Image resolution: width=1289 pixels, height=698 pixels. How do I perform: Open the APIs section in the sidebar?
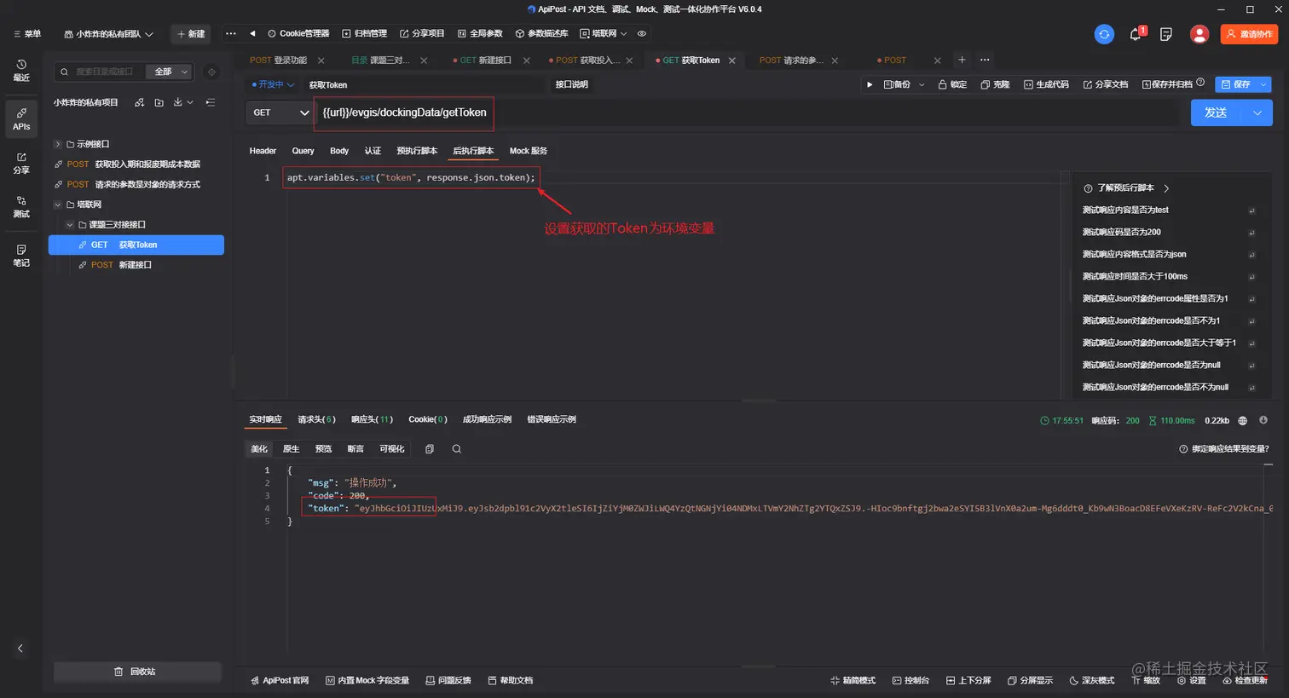[x=21, y=118]
